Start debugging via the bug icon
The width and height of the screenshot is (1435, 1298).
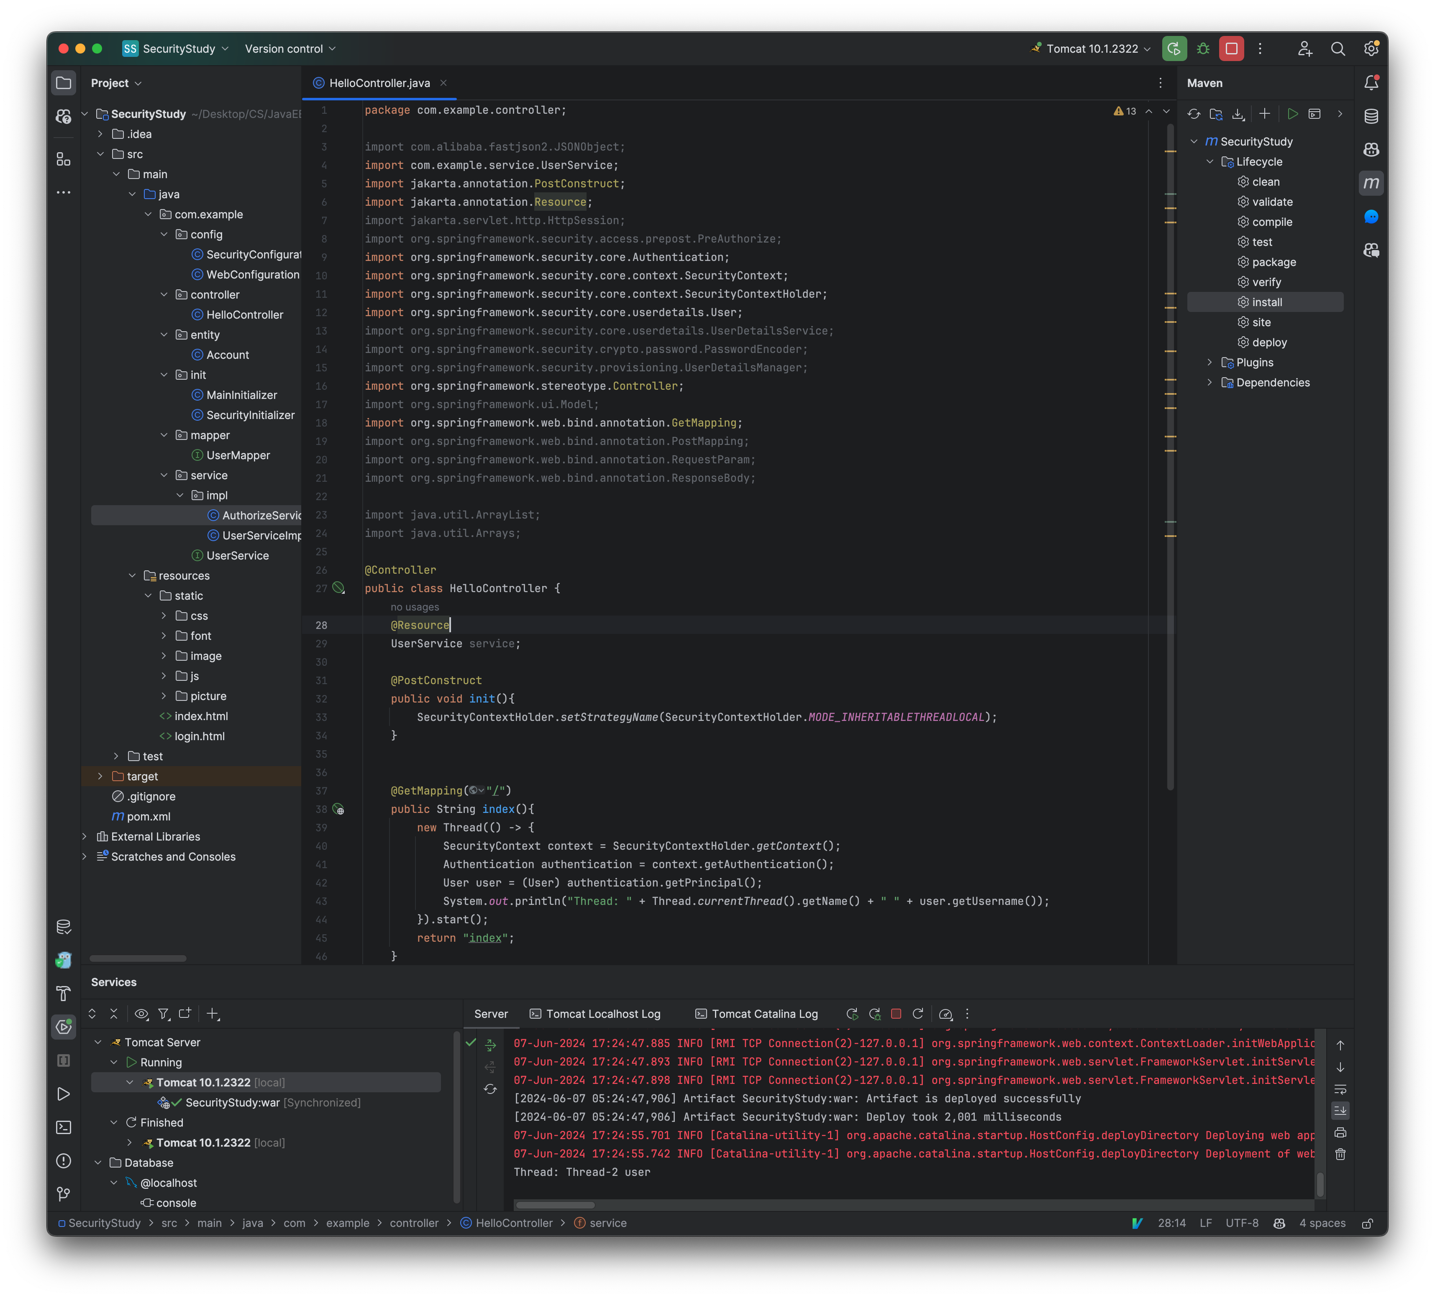pos(1203,49)
